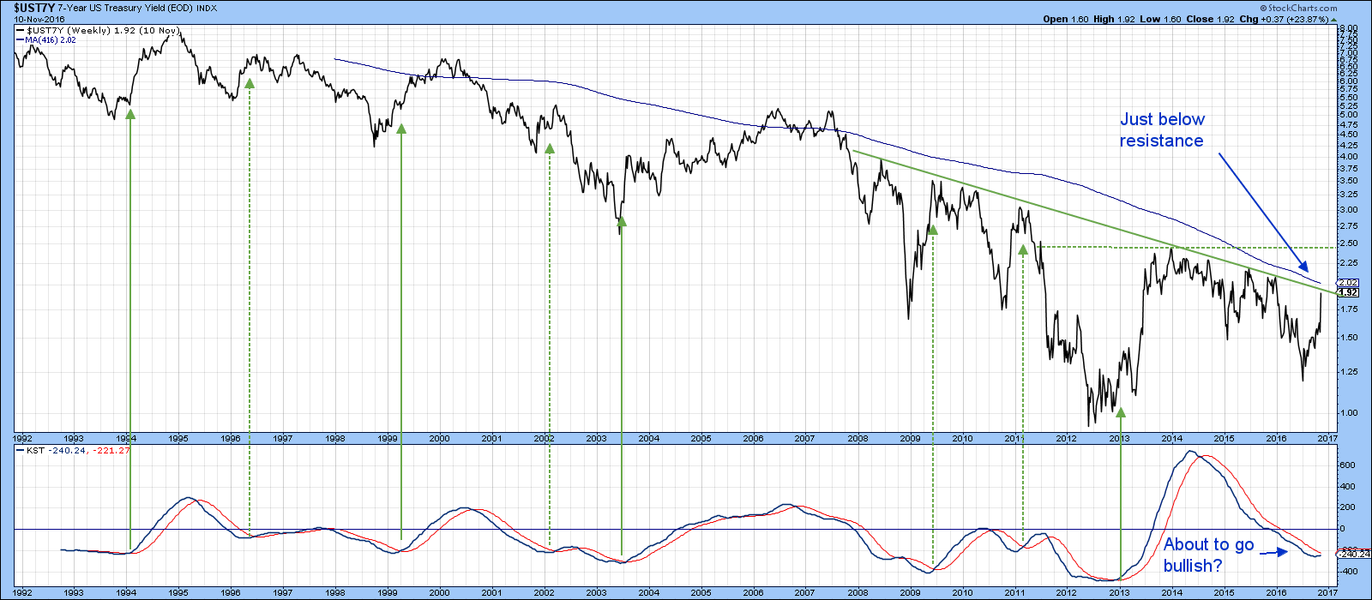Click the 5.00 label on the yield axis

[1349, 115]
